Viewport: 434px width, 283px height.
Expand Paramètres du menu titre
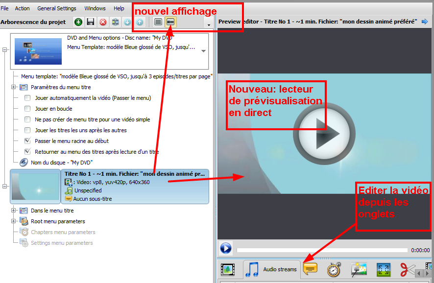[13, 87]
